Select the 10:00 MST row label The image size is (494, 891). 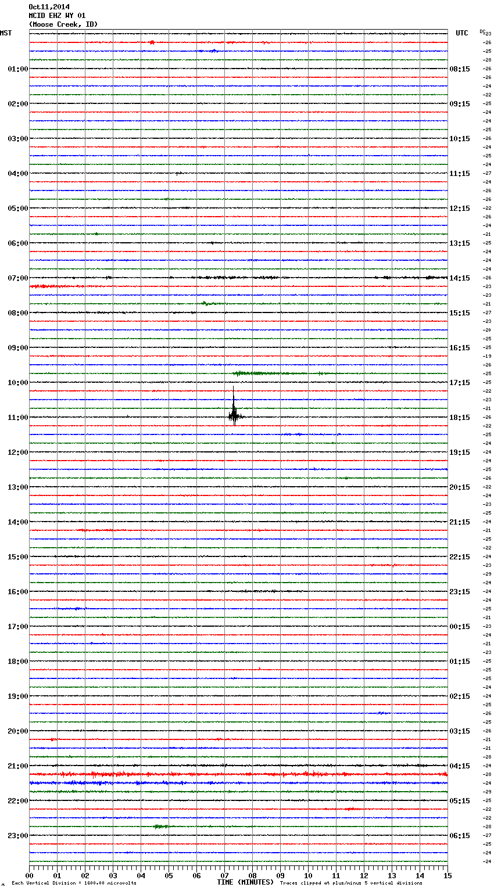point(17,383)
